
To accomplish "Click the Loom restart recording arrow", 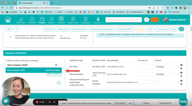I will pyautogui.click(x=54, y=102).
